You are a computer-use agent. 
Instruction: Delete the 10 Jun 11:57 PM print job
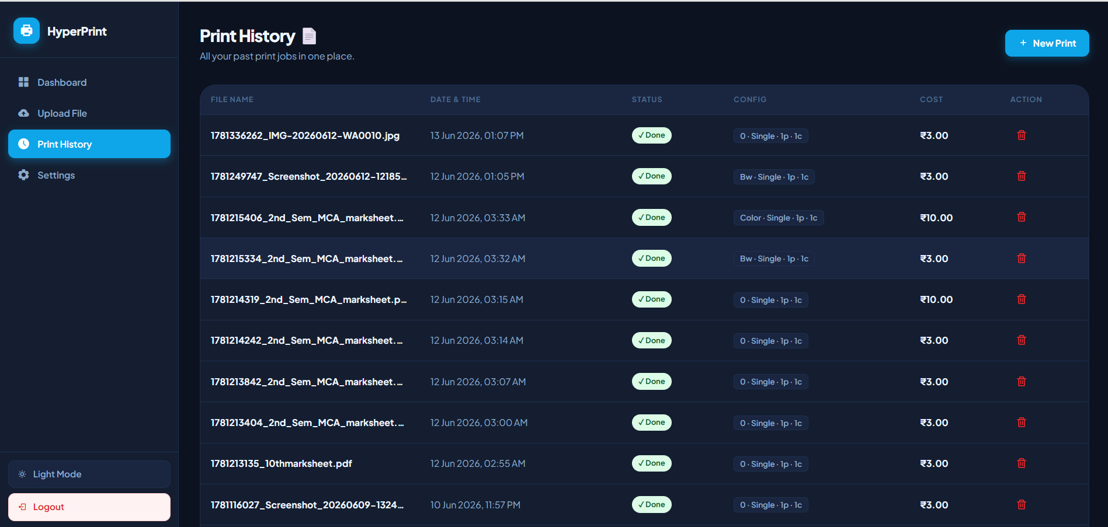pos(1021,505)
